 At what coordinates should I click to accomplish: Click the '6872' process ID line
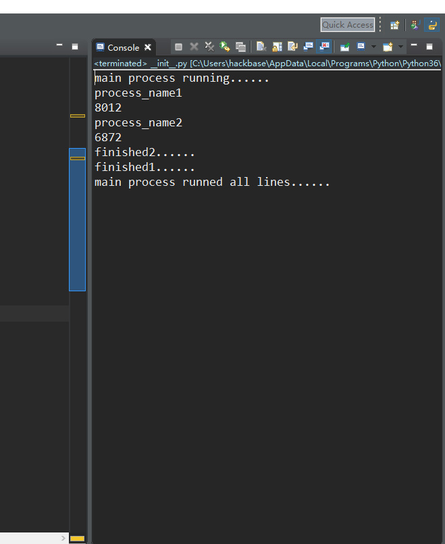click(108, 138)
